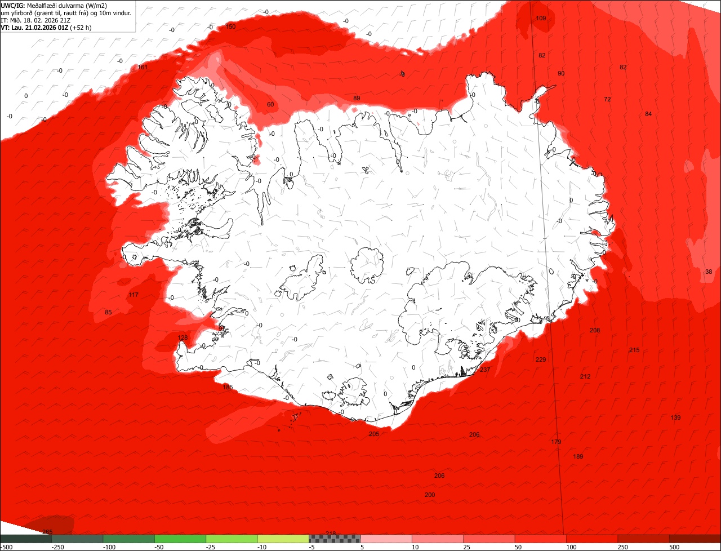This screenshot has height=551, width=721.
Task: Pick the 50 to 100 red legend band
Action: (x=541, y=539)
